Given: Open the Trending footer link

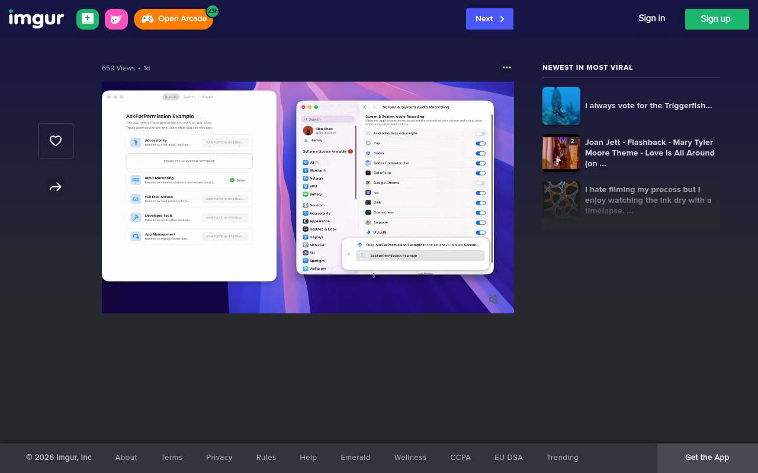Looking at the screenshot, I should 562,458.
